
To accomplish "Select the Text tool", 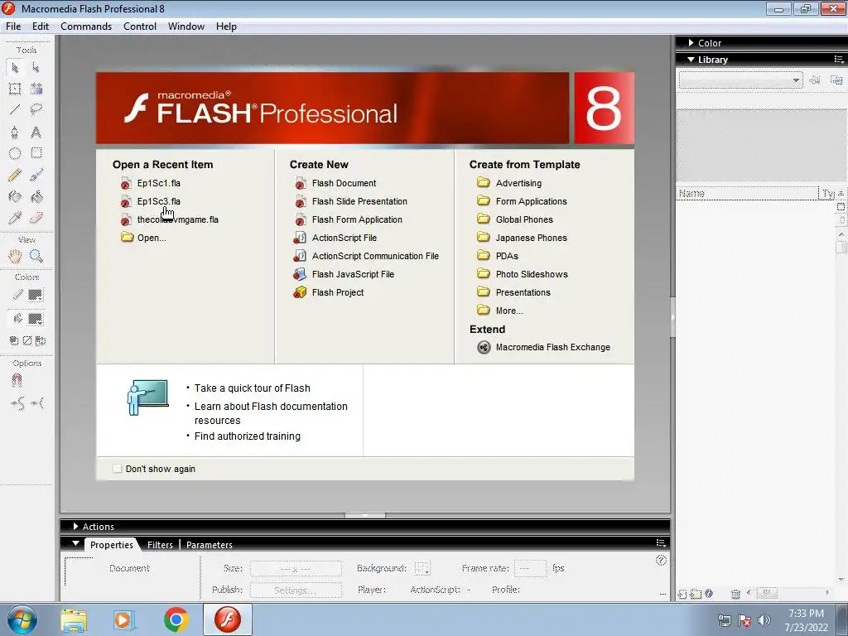I will pos(36,132).
